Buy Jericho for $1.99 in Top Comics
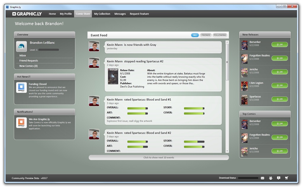This screenshot has width=303, height=188. click(280, 151)
